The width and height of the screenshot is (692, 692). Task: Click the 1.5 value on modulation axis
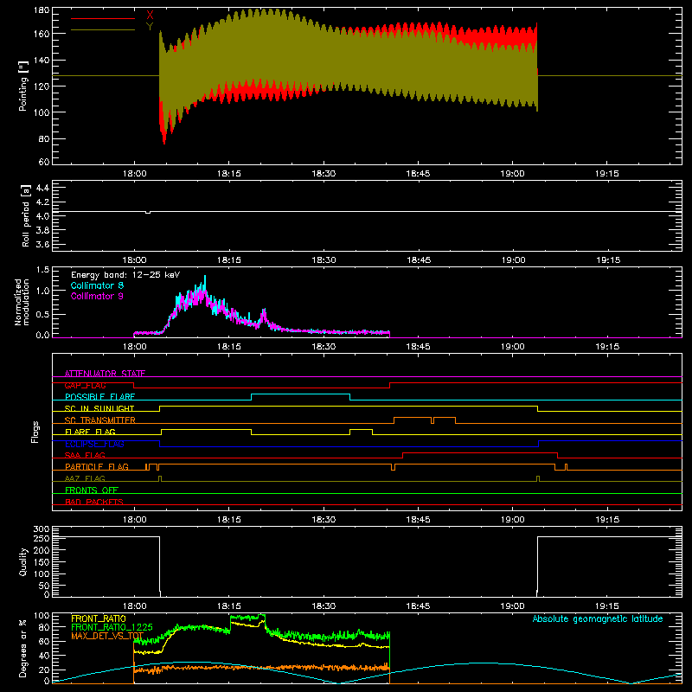(42, 269)
